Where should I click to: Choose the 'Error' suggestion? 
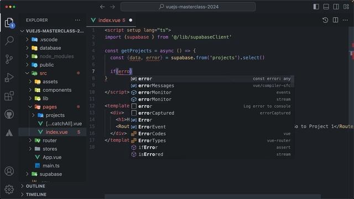(212, 120)
